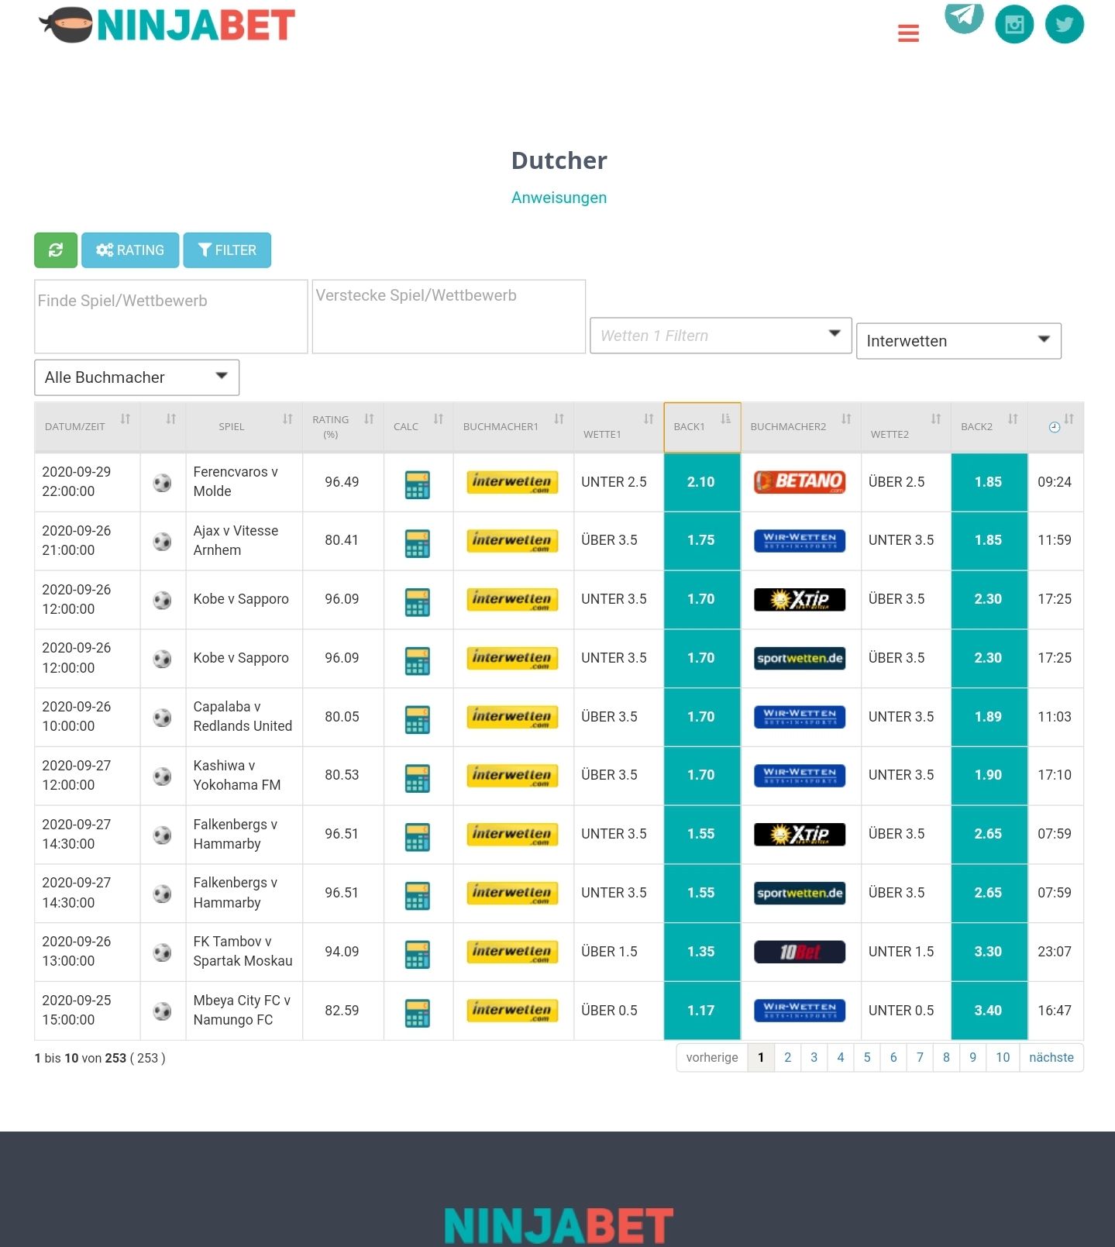The height and width of the screenshot is (1247, 1115).
Task: Open the Twitter profile icon
Action: click(x=1065, y=24)
